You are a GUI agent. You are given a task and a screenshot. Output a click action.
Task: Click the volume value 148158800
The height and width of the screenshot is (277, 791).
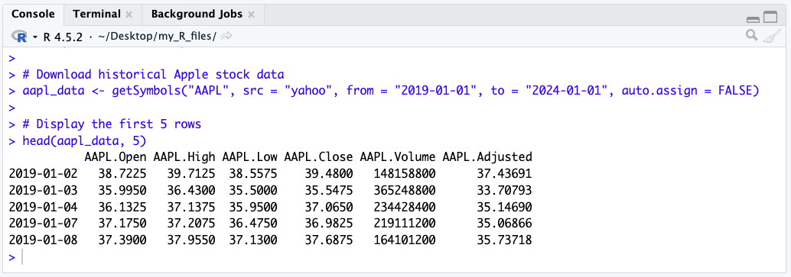pos(405,174)
